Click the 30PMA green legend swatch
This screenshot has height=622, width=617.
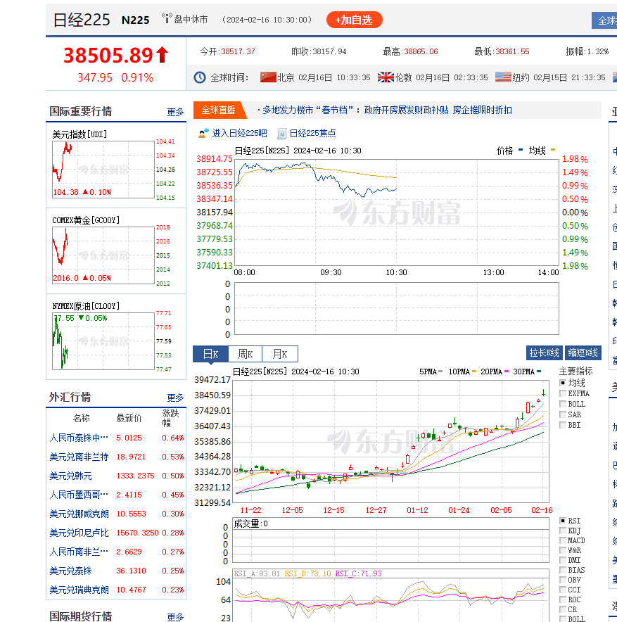(538, 372)
